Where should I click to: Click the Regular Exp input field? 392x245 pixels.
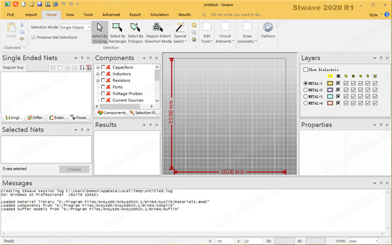(x=37, y=68)
